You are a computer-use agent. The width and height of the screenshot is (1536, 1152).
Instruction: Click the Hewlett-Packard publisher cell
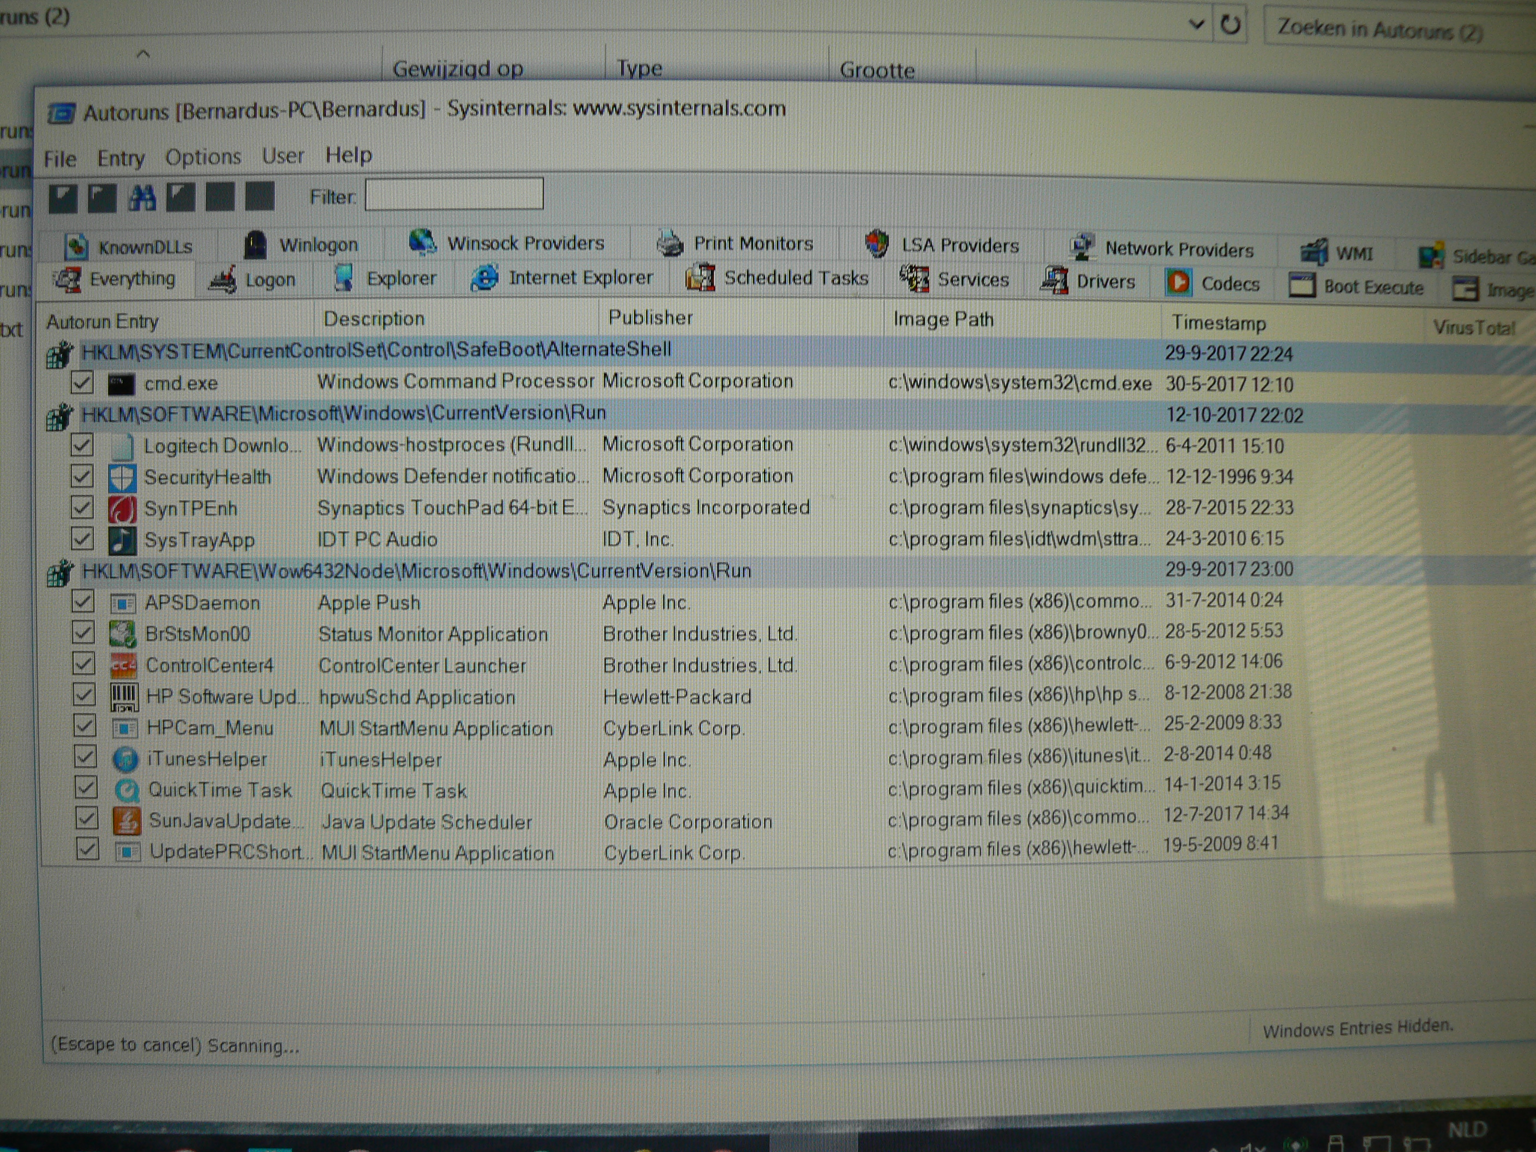pyautogui.click(x=677, y=697)
